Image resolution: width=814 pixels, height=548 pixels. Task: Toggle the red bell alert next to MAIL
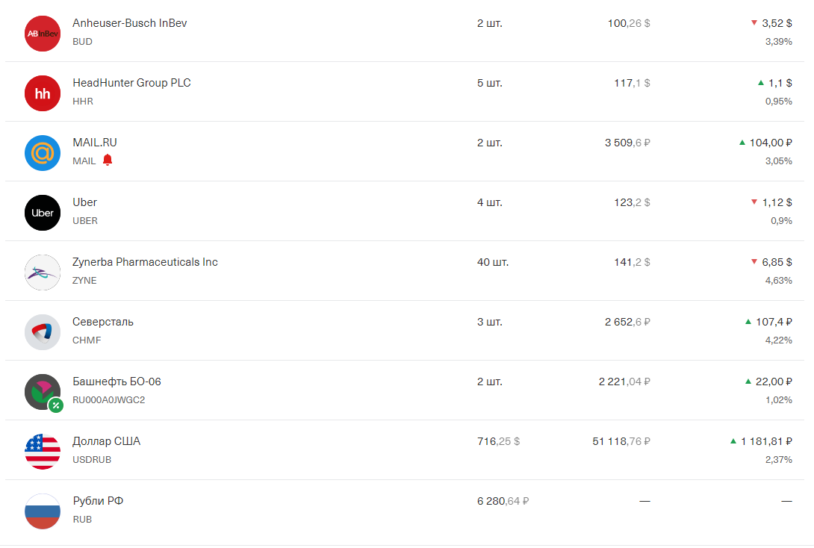108,160
